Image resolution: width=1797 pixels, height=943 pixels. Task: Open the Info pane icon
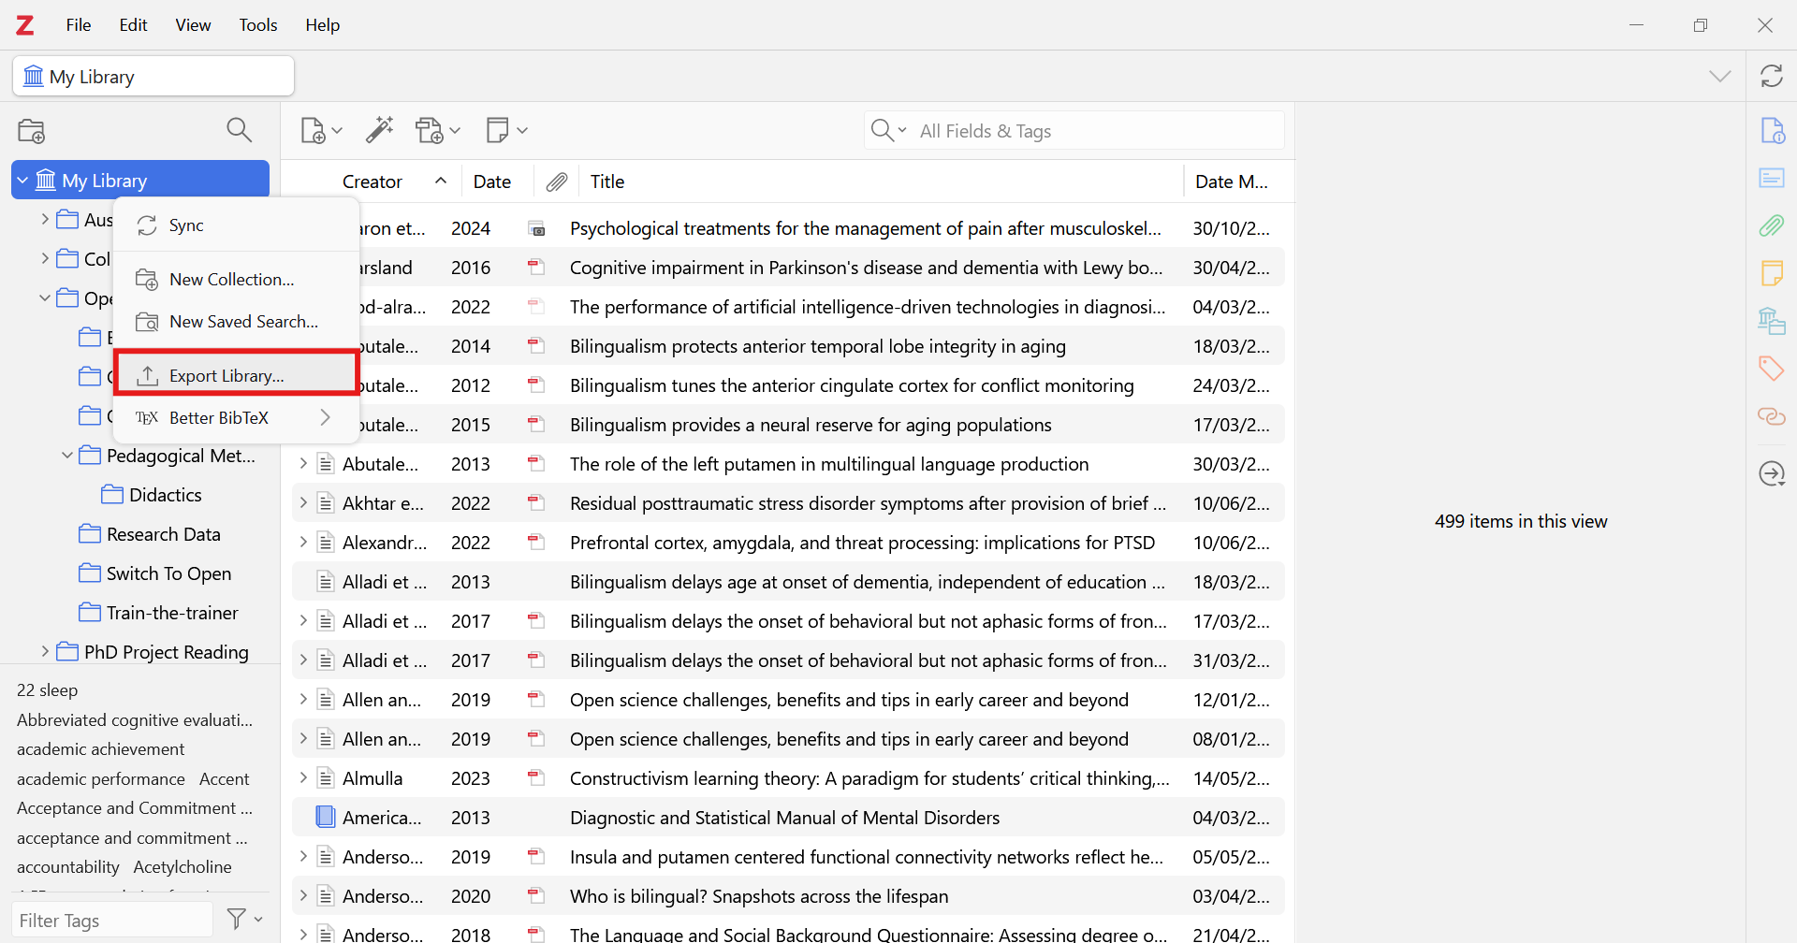[x=1772, y=130]
